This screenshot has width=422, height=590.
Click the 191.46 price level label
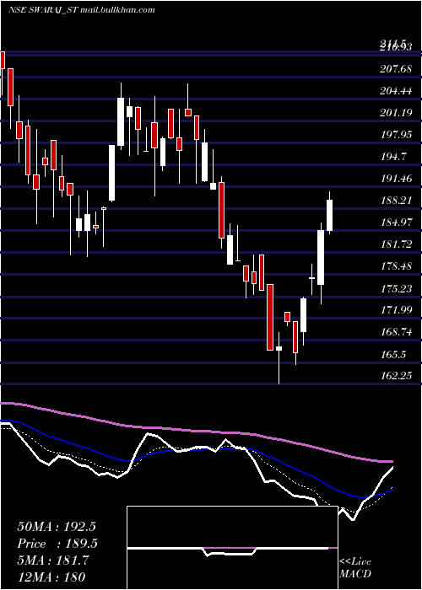point(396,178)
